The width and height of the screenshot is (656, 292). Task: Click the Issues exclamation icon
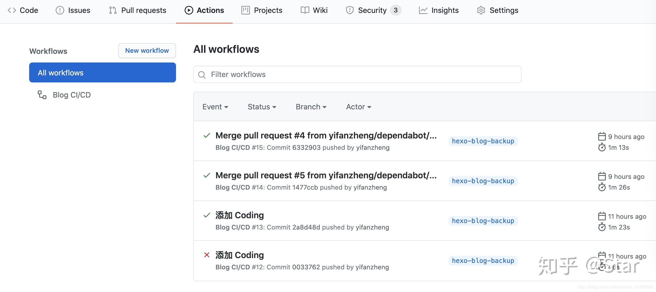[59, 10]
